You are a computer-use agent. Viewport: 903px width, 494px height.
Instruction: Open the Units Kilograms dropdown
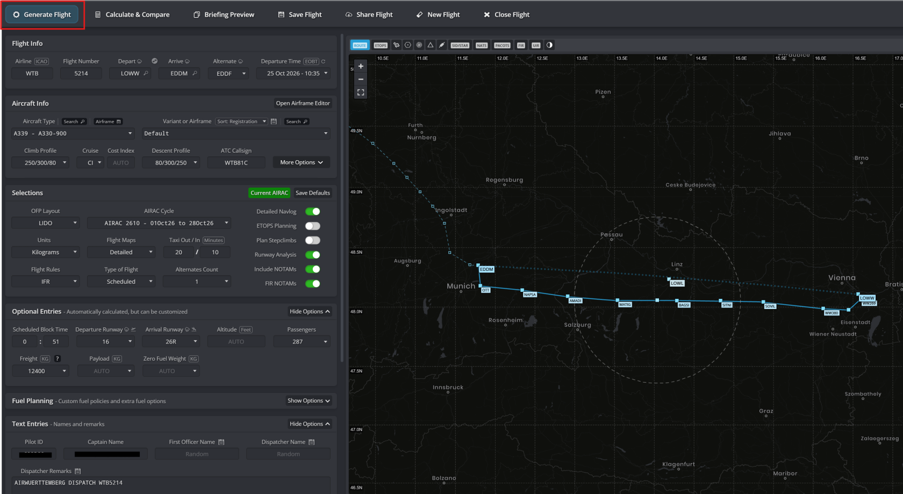[46, 252]
